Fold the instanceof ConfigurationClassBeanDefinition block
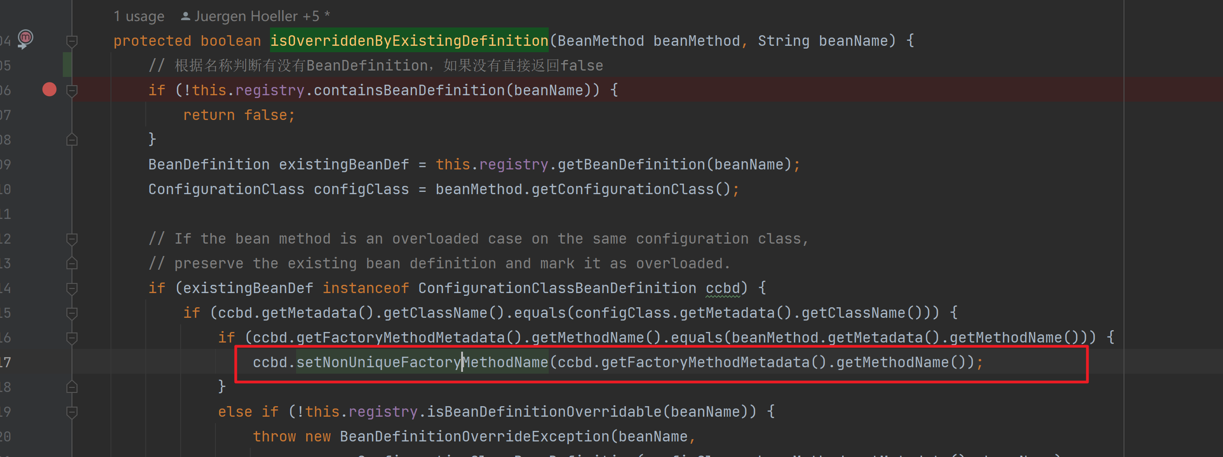This screenshot has width=1223, height=457. click(72, 288)
